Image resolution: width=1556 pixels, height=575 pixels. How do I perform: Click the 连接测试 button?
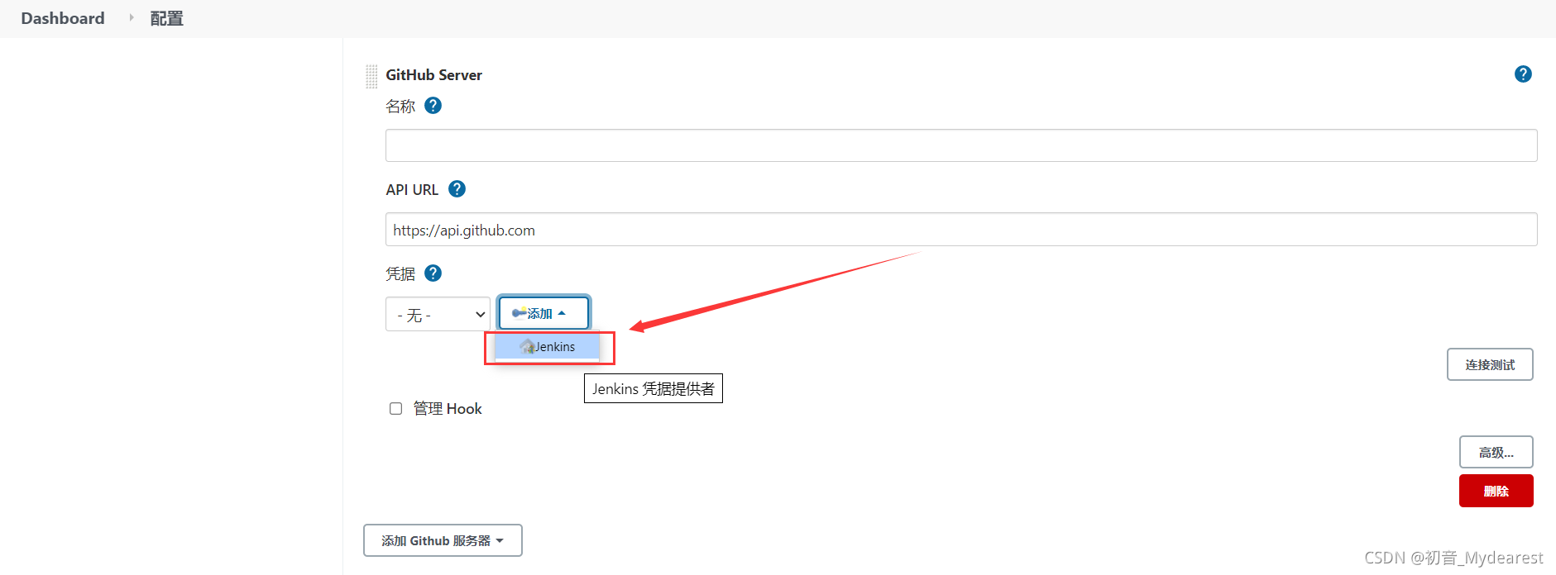[1490, 364]
